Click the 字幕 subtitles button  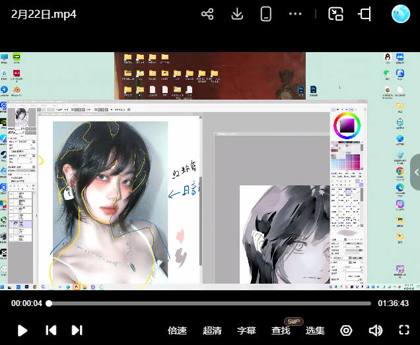pyautogui.click(x=246, y=330)
